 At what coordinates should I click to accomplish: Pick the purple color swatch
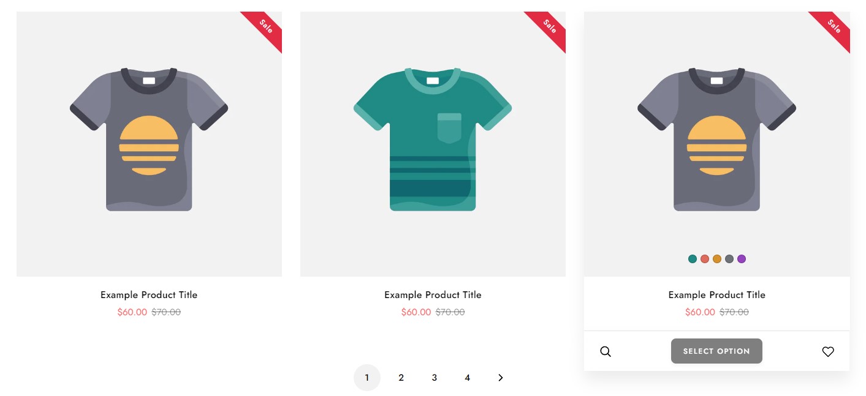[742, 259]
